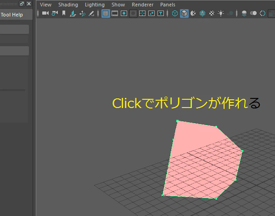The width and height of the screenshot is (275, 216).
Task: Click the Bookmarks icon in the panel toolbar
Action: tap(64, 13)
